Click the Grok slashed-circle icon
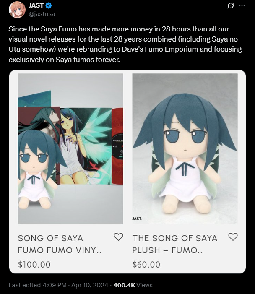Image resolution: width=255 pixels, height=294 pixels. click(230, 5)
